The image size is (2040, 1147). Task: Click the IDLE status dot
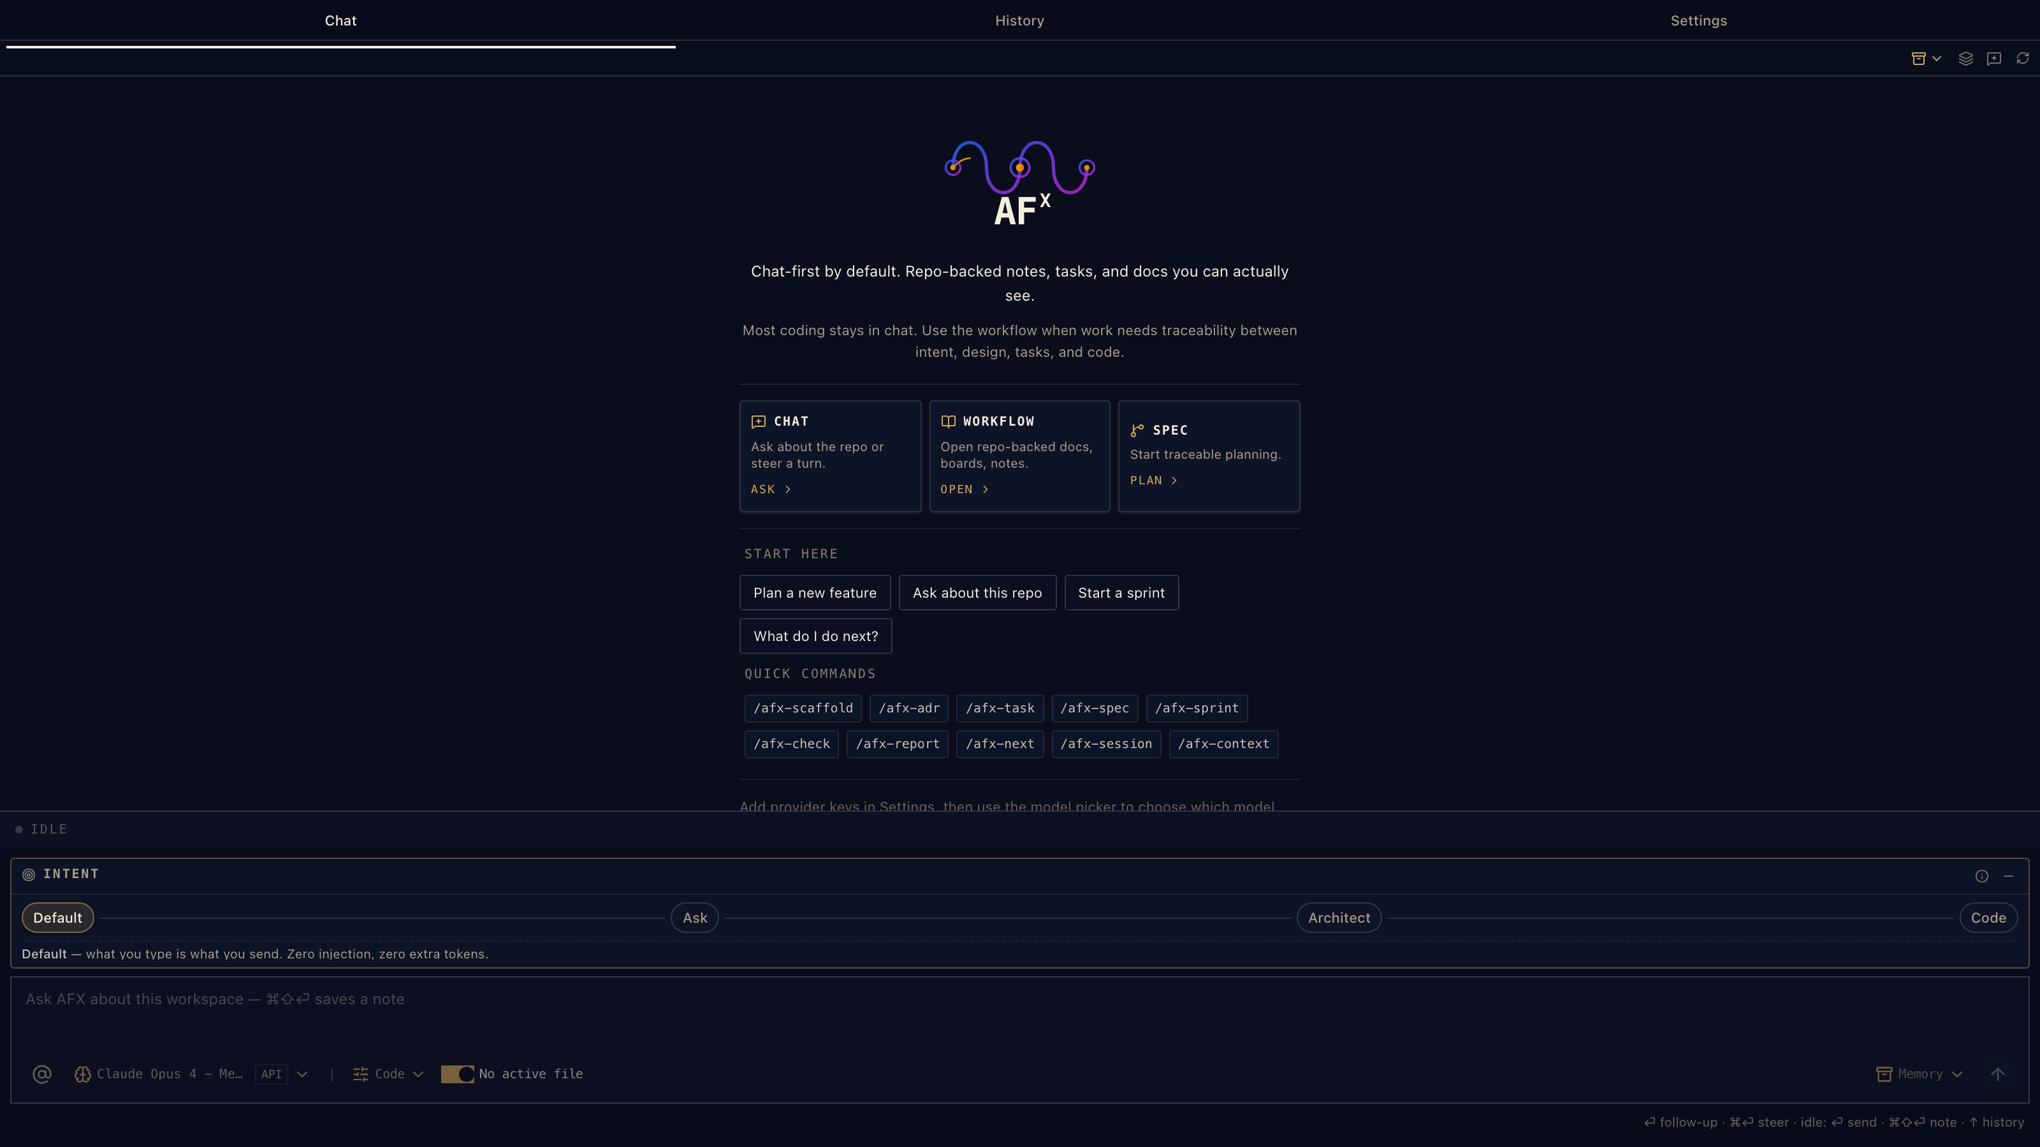click(19, 830)
